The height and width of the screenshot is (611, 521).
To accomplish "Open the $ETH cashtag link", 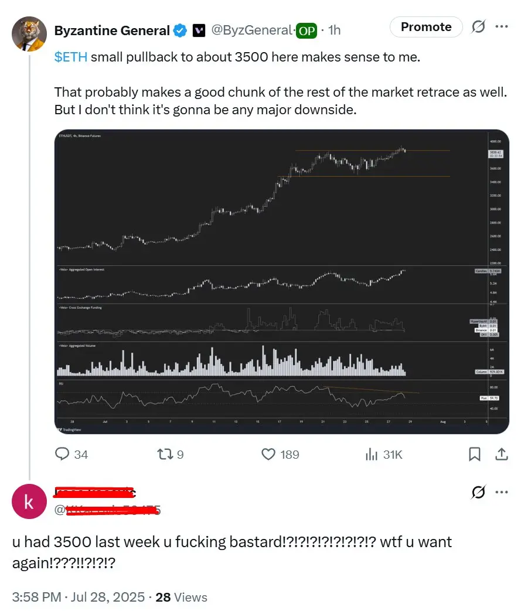I will point(70,57).
